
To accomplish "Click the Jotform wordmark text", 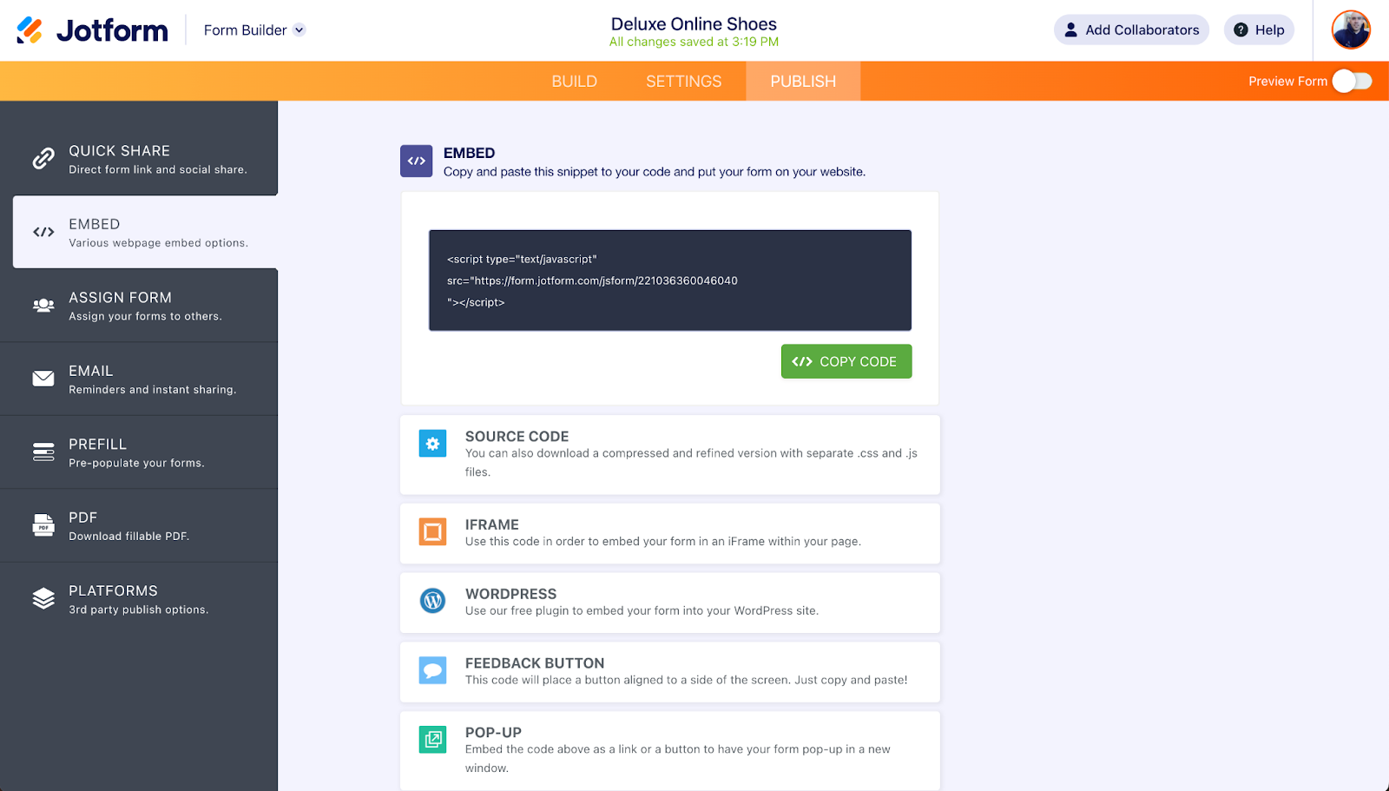I will click(x=112, y=30).
